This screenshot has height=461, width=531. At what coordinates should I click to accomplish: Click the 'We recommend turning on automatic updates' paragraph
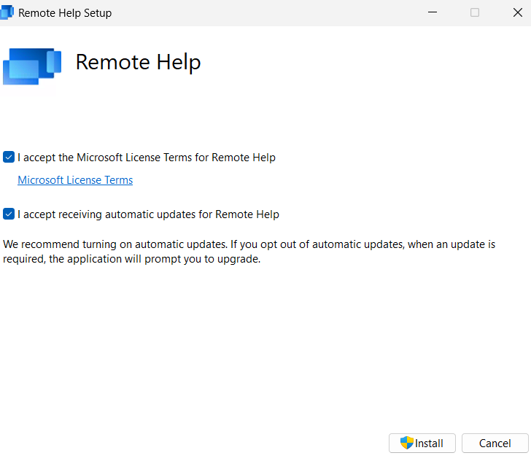(x=249, y=252)
